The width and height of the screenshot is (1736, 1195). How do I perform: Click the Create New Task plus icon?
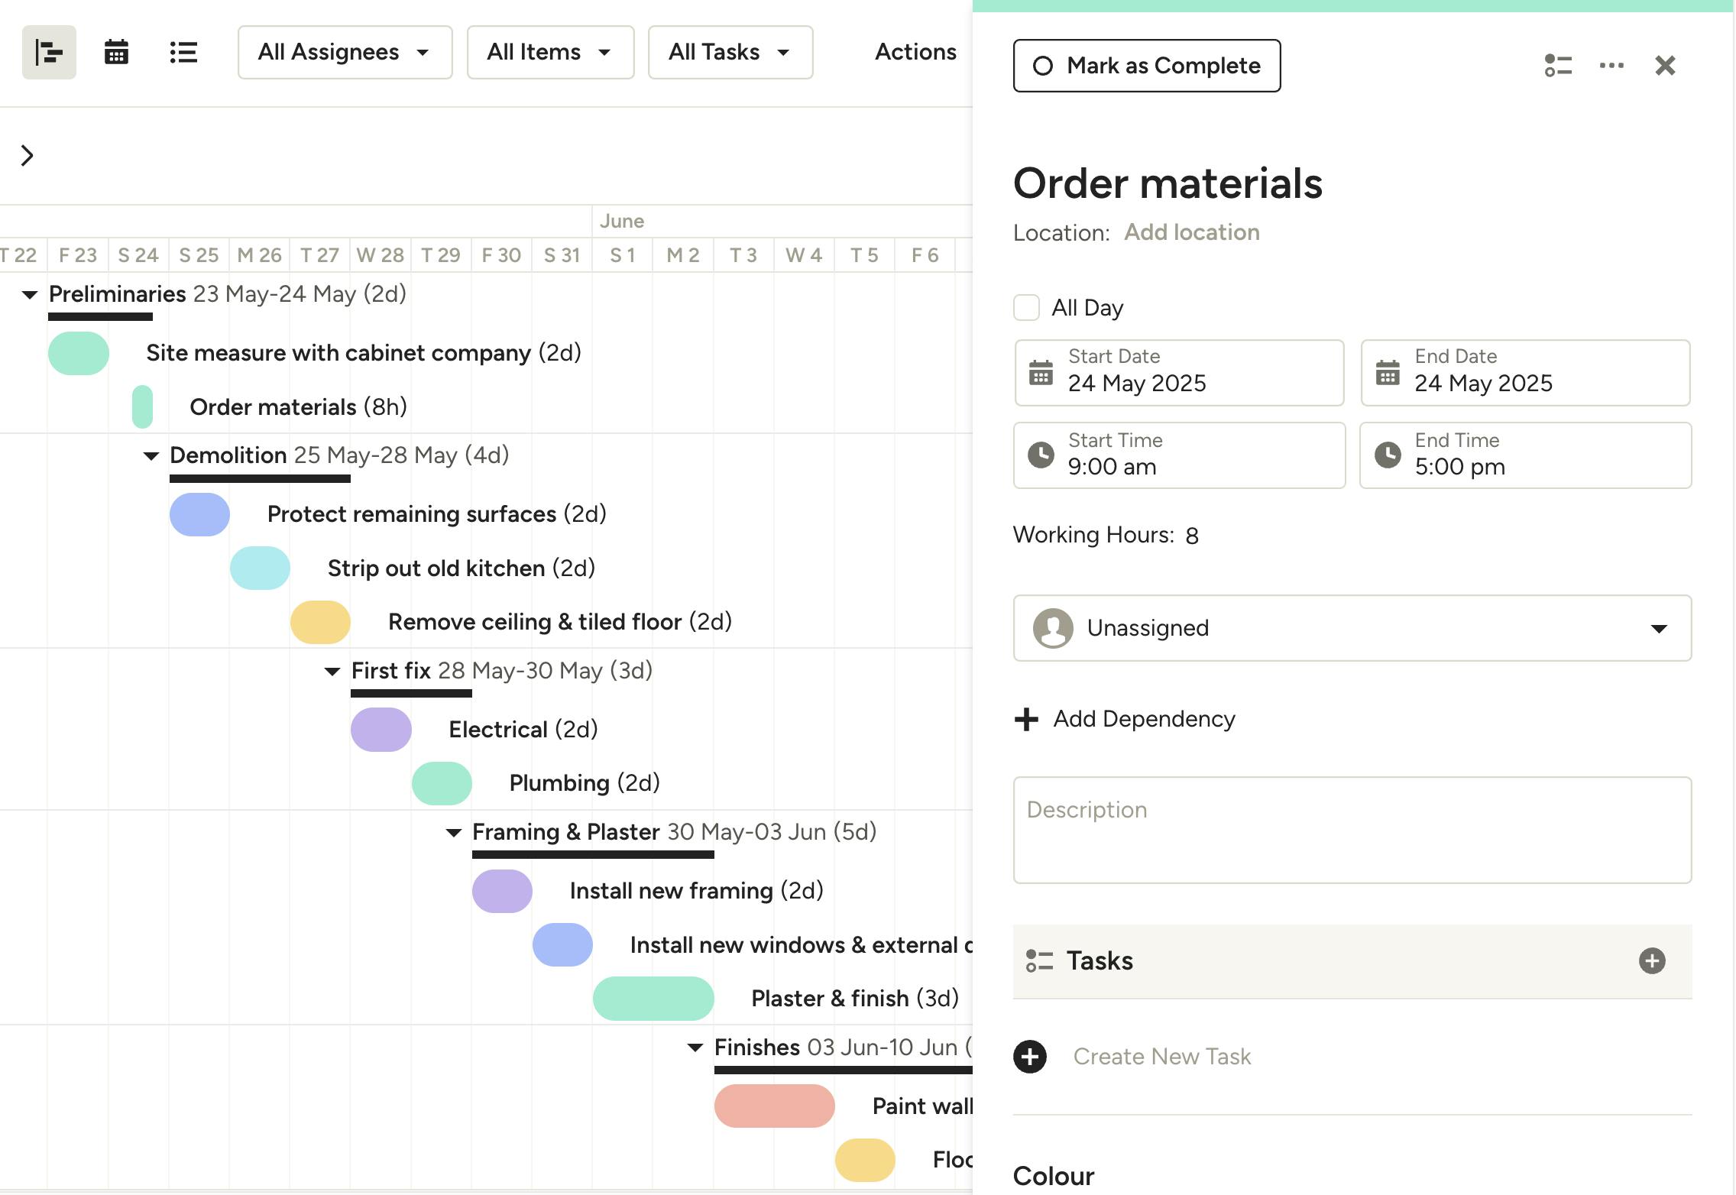tap(1029, 1057)
